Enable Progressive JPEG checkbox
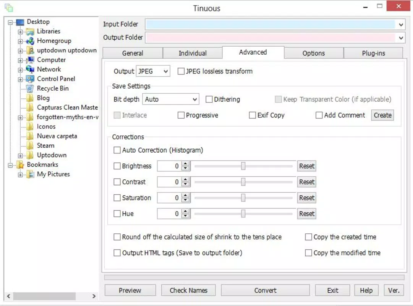Viewport: 413px width, 306px height. coord(181,115)
